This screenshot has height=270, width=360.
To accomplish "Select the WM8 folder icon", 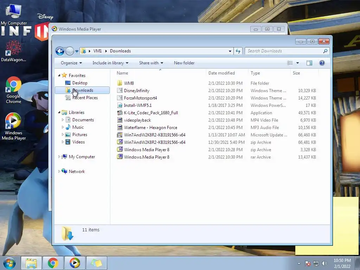I will 120,83.
